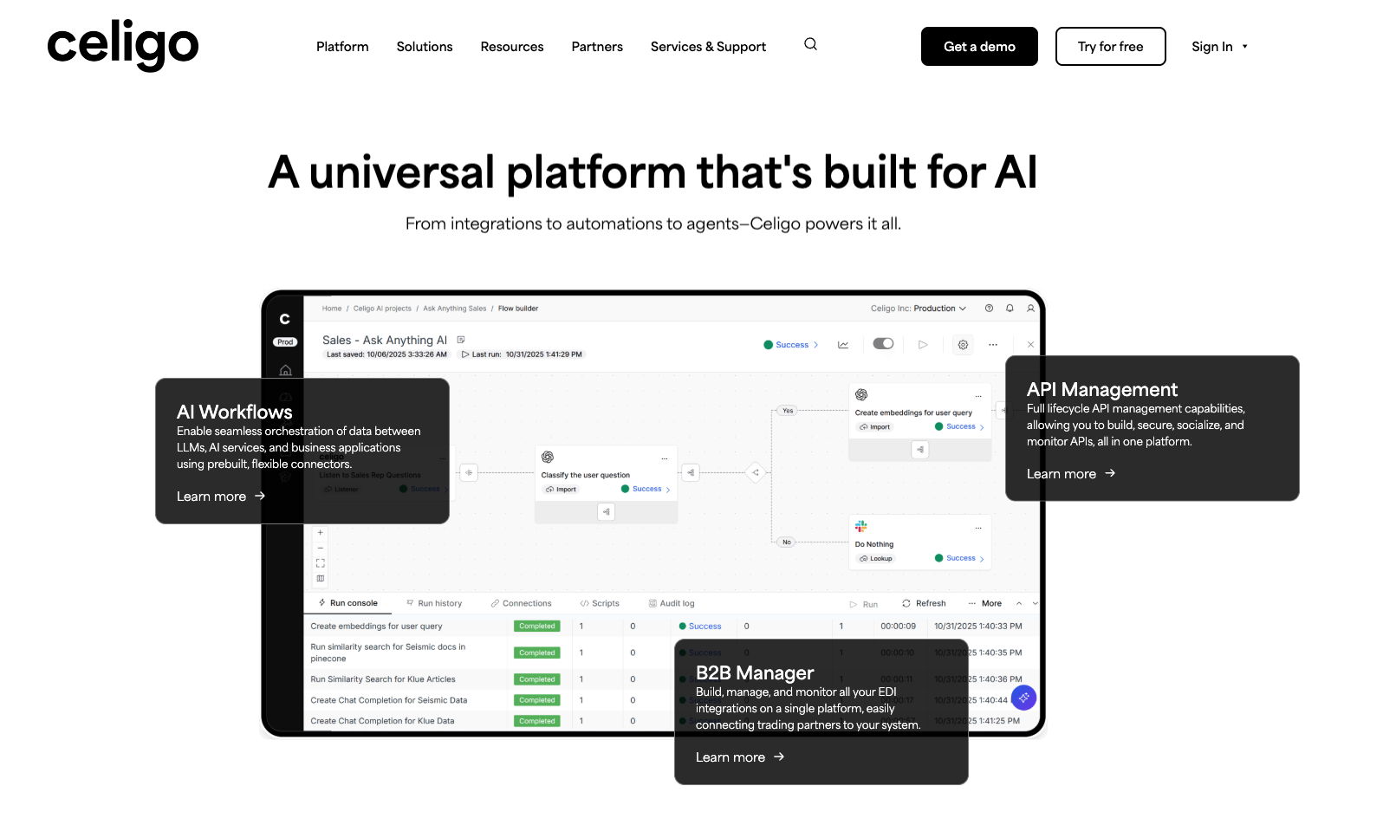Open the analytics line chart icon
This screenshot has width=1396, height=838.
click(843, 345)
